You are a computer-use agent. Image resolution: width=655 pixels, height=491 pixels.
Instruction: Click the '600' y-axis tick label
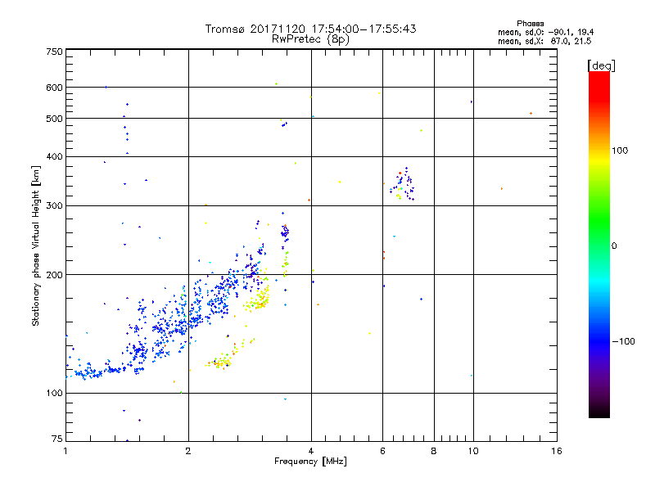54,88
